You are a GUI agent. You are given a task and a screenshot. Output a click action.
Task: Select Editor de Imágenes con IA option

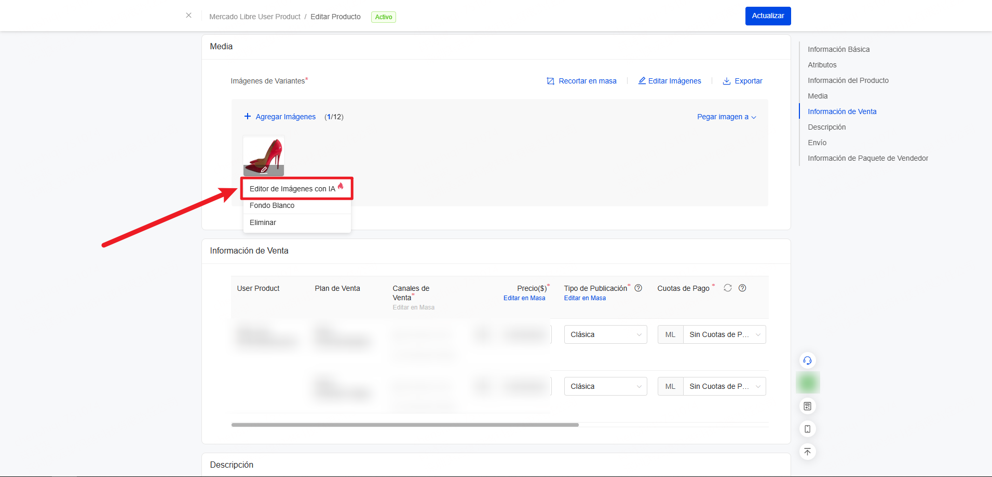(x=292, y=189)
